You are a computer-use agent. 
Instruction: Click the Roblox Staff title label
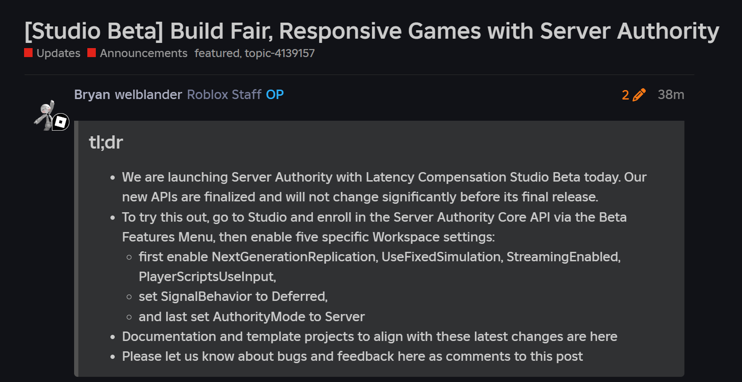pyautogui.click(x=224, y=94)
